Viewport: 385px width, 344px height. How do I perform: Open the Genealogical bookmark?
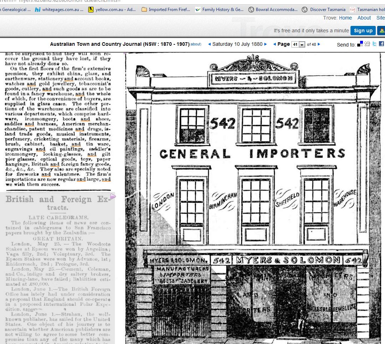[x=15, y=10]
